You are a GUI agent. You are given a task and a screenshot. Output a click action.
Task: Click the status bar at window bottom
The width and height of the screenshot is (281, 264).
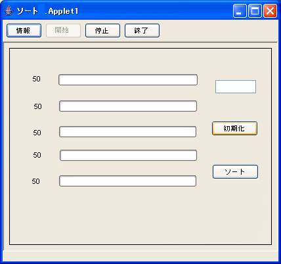(140, 256)
